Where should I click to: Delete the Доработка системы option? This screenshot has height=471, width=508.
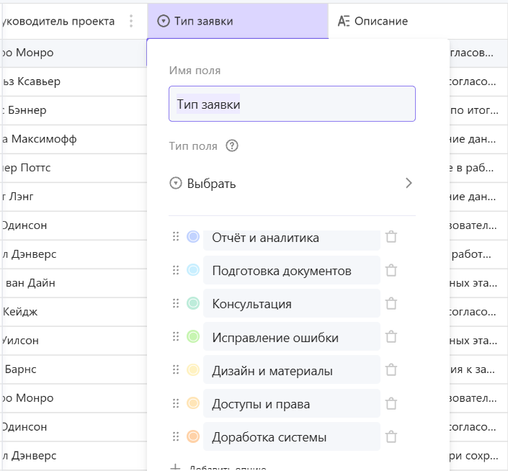(x=391, y=436)
